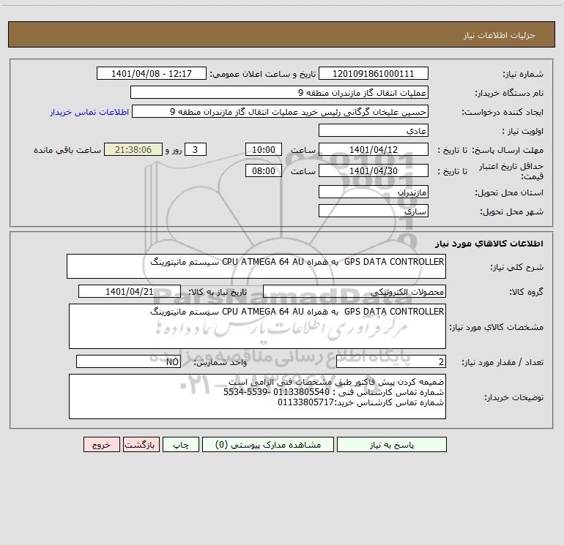The height and width of the screenshot is (545, 564).
Task: Open مشاهده مدارک پیوستی (0) button
Action: [x=268, y=444]
